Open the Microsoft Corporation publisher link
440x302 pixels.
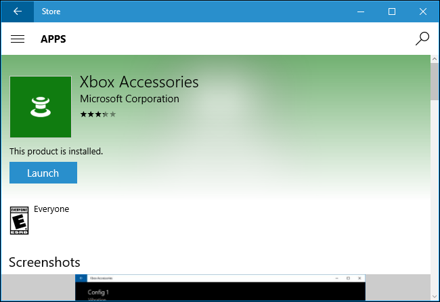[x=129, y=99]
